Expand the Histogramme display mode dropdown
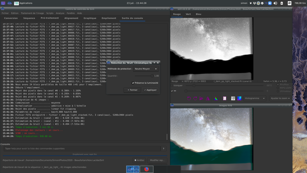Image resolution: width=307 pixels, height=173 pixels. tap(255, 99)
